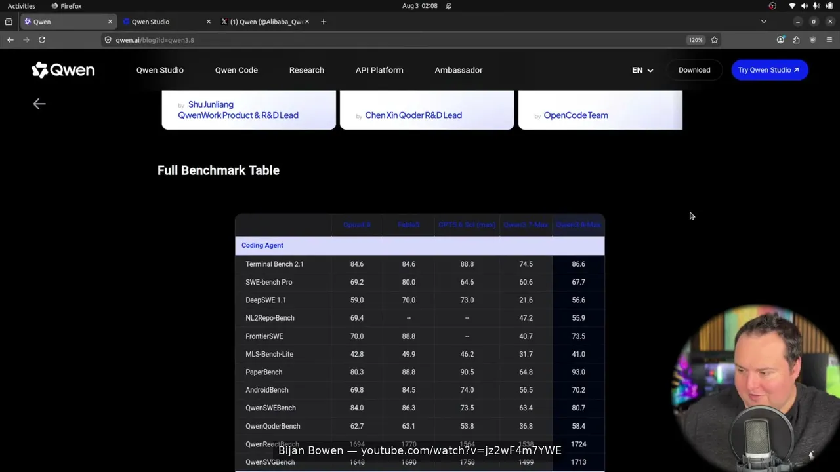Screen dimensions: 840x472
Task: Click the DeepSWE 1.1 row label
Action: click(x=266, y=300)
